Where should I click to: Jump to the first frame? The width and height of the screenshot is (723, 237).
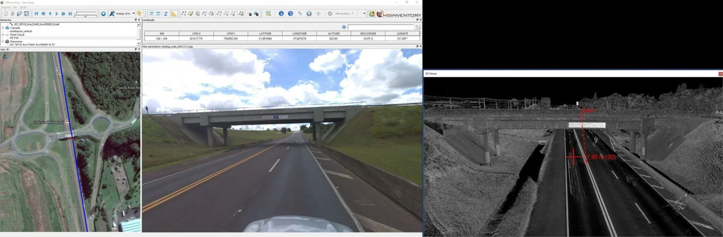(x=37, y=14)
